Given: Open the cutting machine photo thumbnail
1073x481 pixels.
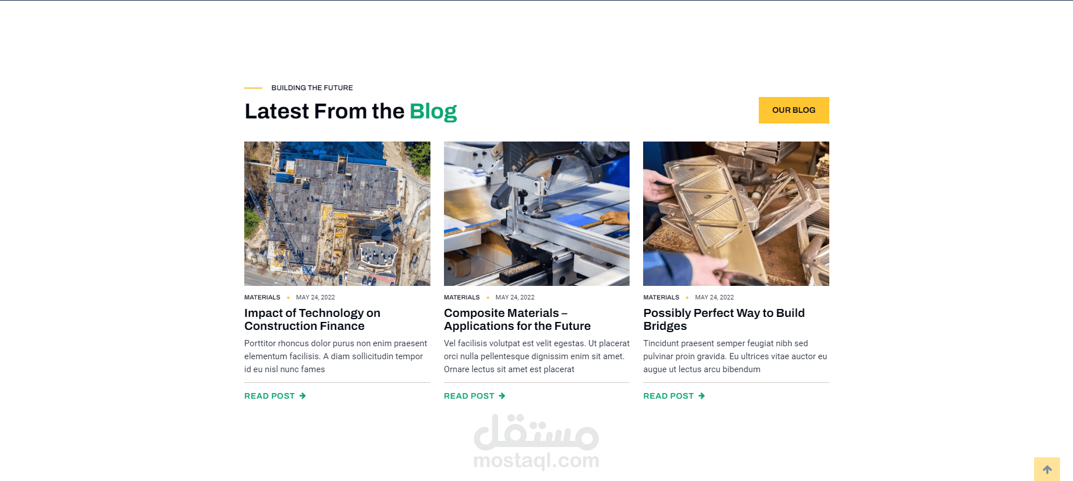Looking at the screenshot, I should click(536, 214).
